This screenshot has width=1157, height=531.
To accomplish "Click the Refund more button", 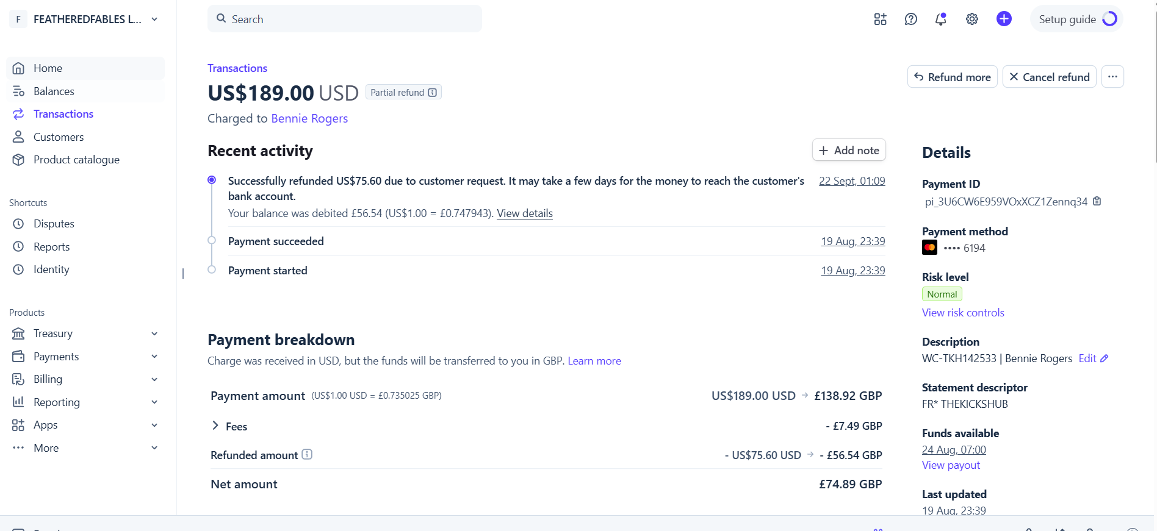I will [x=952, y=77].
